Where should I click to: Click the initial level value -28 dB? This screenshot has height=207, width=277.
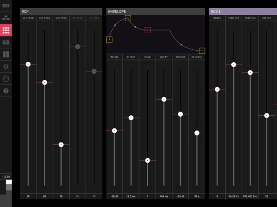pyautogui.click(x=114, y=196)
